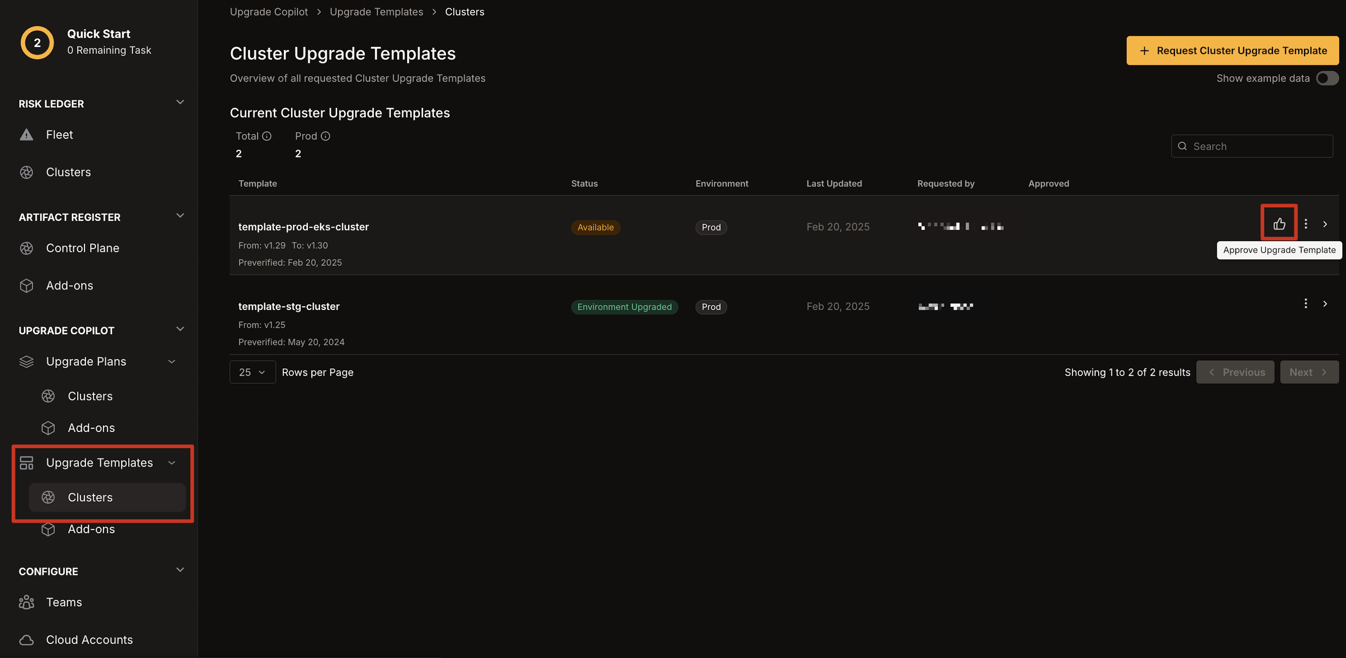This screenshot has height=658, width=1346.
Task: Open the three-dot menu for template-stg-cluster
Action: click(1305, 303)
